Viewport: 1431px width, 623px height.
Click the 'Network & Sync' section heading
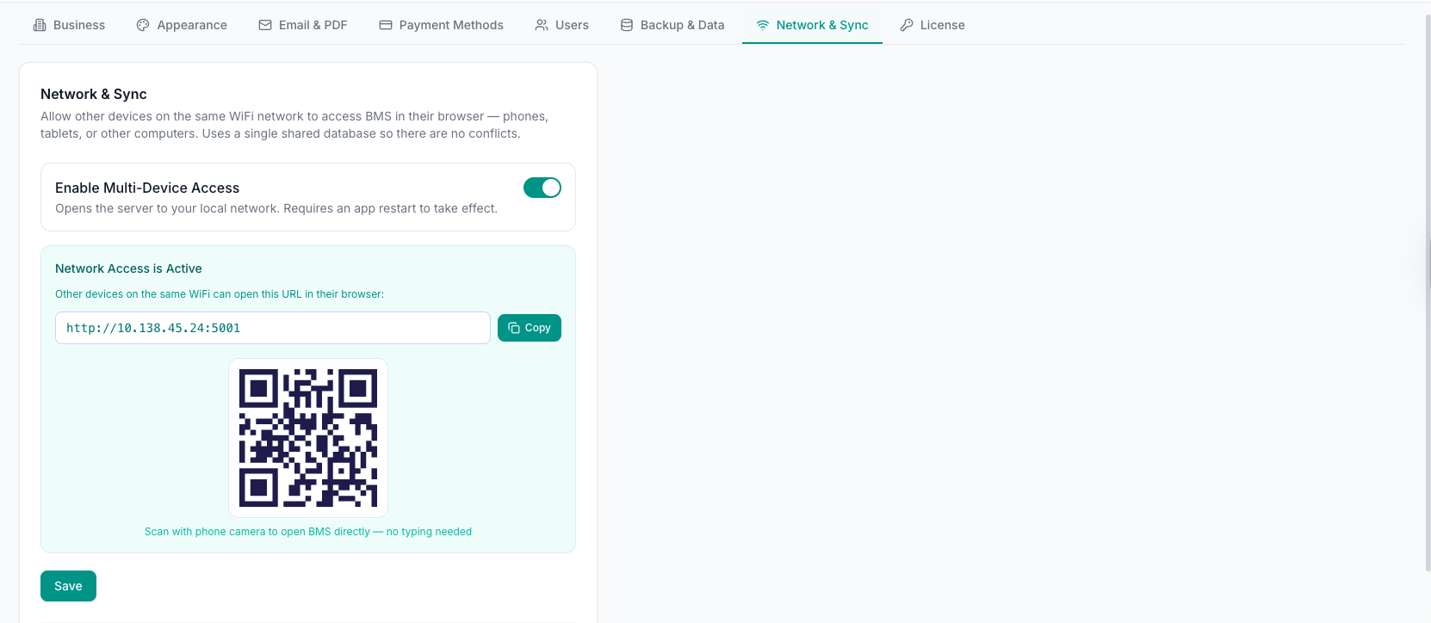[x=94, y=94]
